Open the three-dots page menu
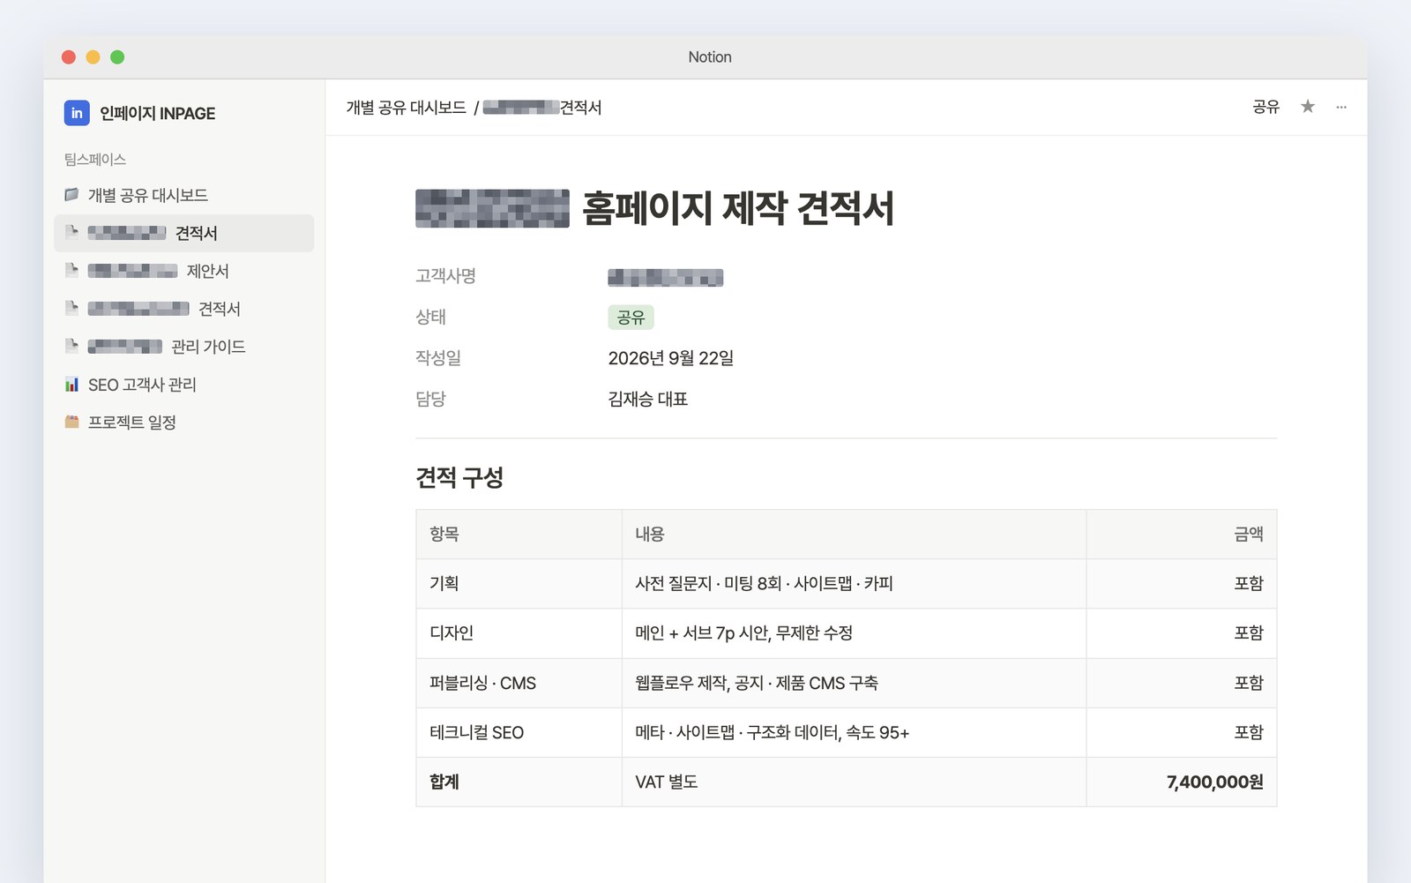1411x883 pixels. [1341, 107]
